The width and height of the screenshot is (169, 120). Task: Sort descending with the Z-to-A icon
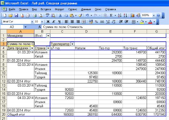(125, 16)
